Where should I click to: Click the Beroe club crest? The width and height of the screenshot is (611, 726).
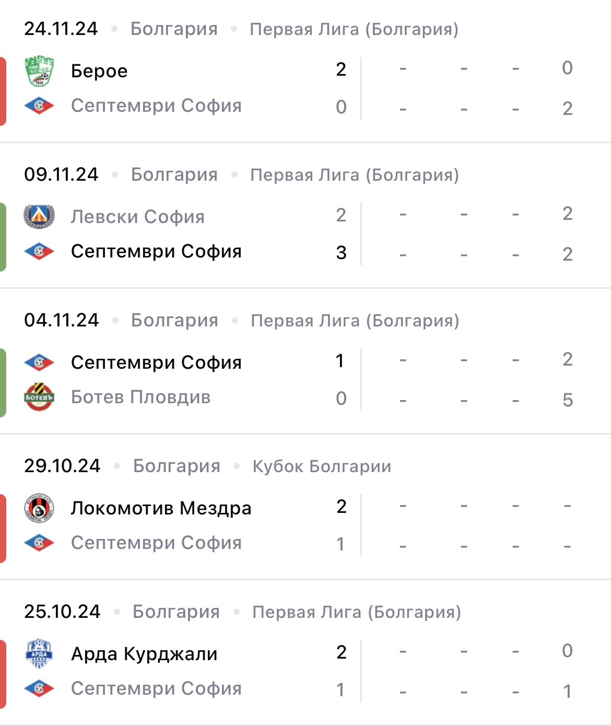click(x=39, y=71)
